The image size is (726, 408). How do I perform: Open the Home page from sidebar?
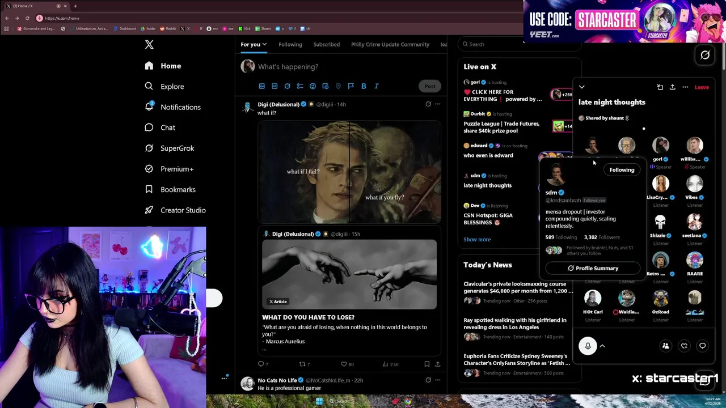pos(163,66)
